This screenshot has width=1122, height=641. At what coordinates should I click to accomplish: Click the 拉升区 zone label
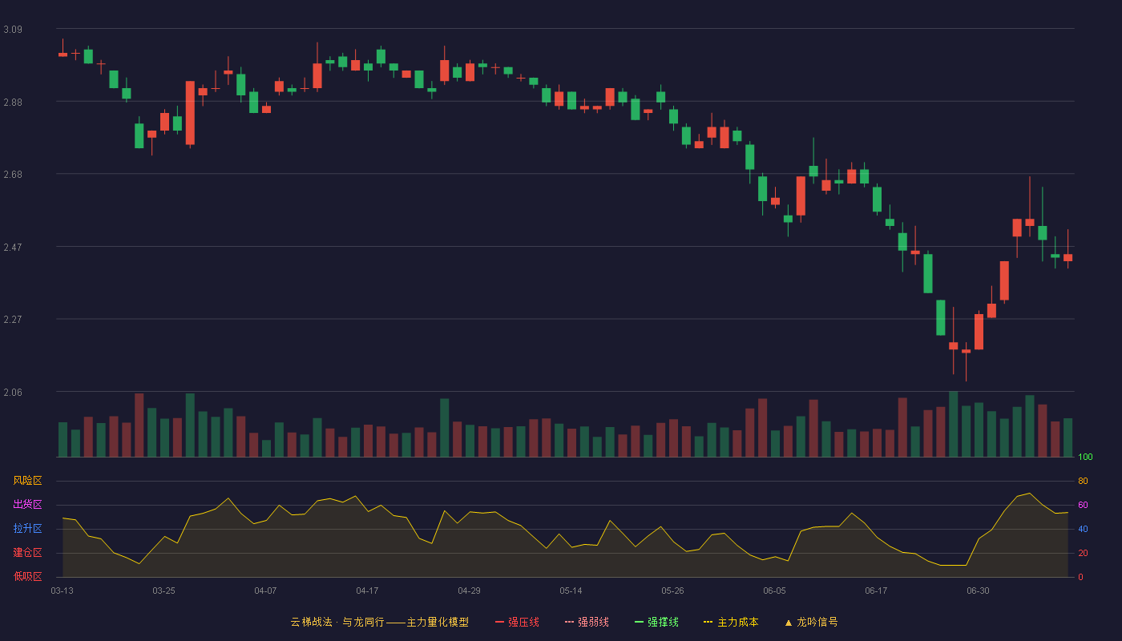tap(27, 529)
